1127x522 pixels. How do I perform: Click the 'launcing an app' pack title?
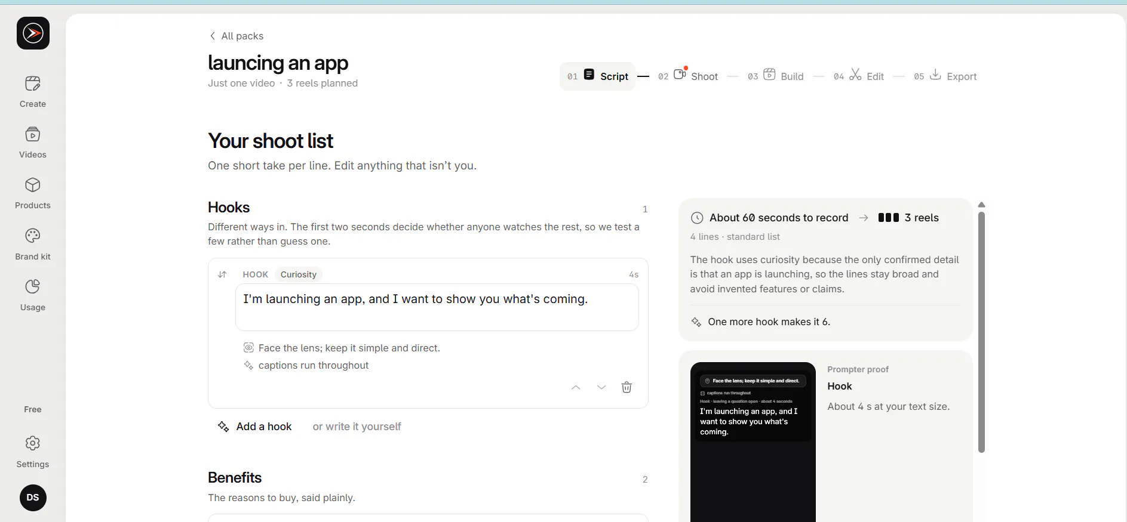[x=278, y=63]
